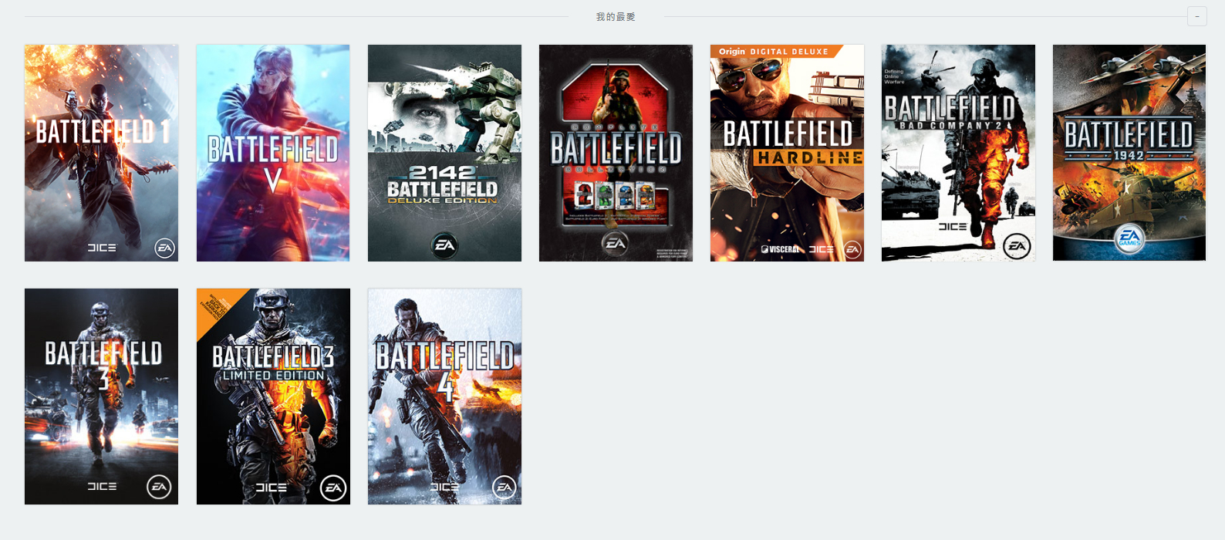Image resolution: width=1225 pixels, height=540 pixels.
Task: Click the EA logo on Bad Company 2 cover
Action: pos(1017,246)
